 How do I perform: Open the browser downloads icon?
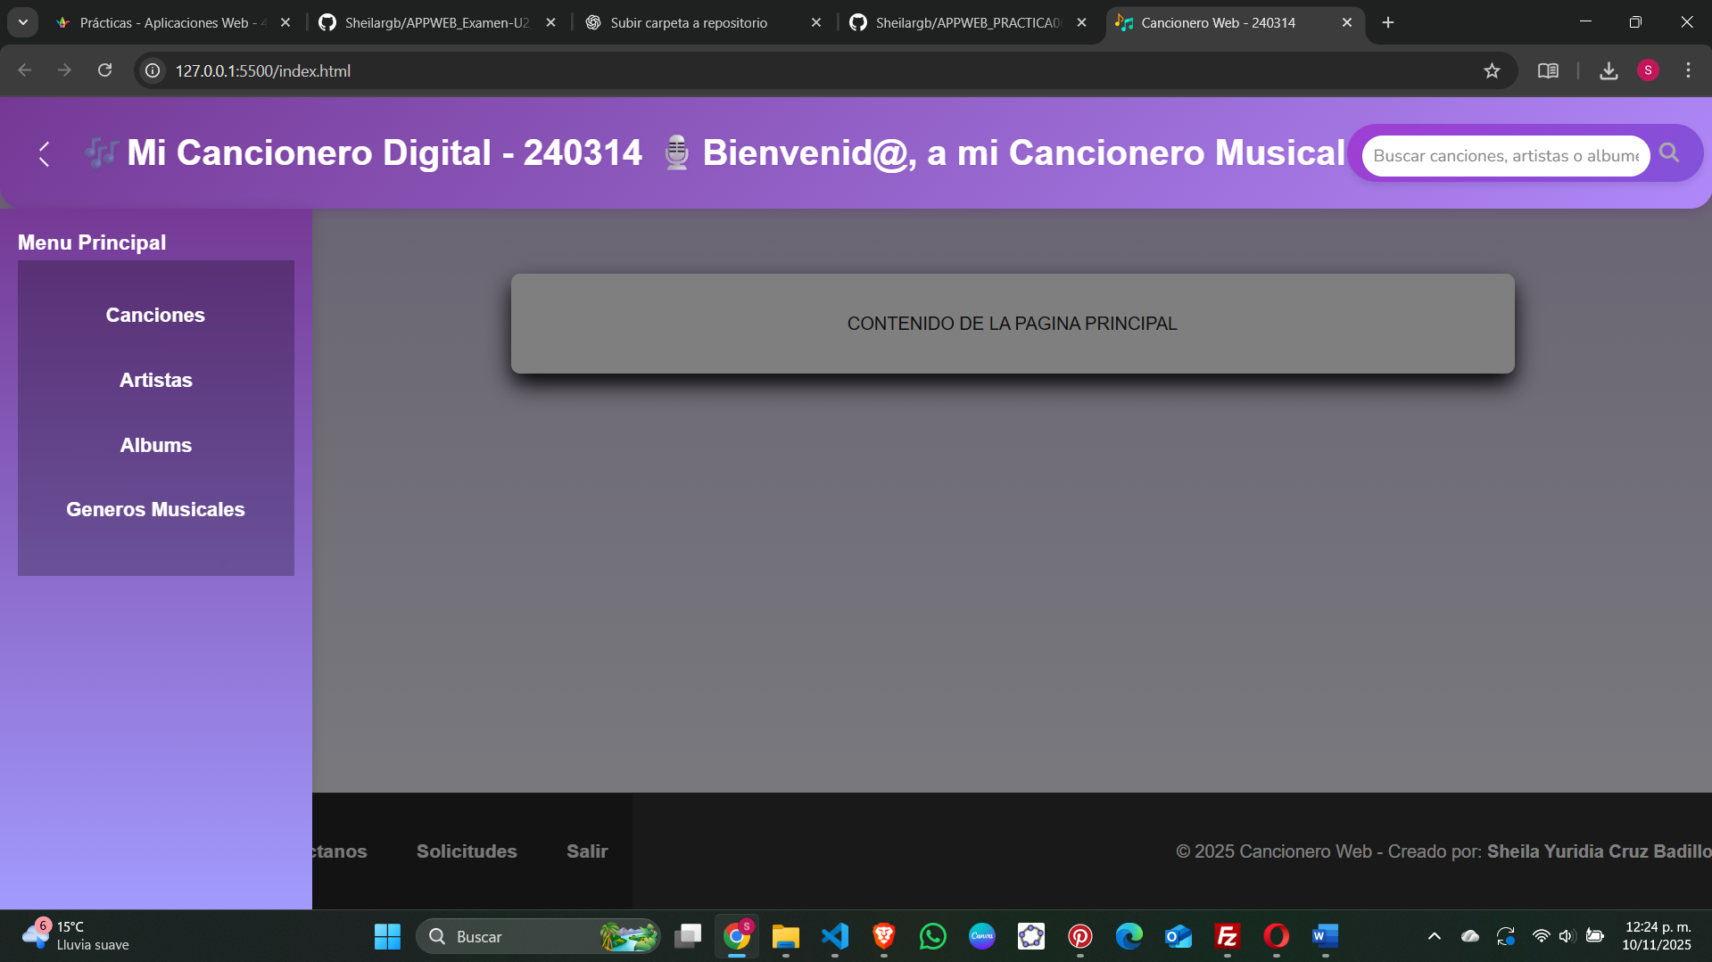tap(1609, 70)
